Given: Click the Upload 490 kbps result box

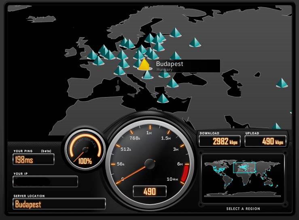Looking at the screenshot, I should click(x=265, y=141).
